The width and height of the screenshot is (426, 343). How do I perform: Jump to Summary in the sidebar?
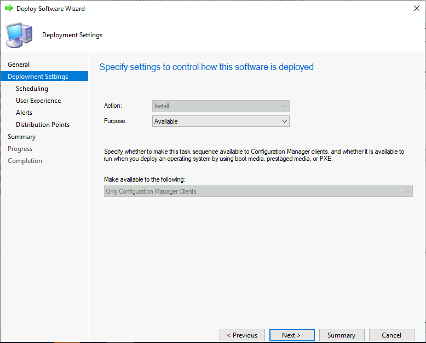[x=21, y=137]
